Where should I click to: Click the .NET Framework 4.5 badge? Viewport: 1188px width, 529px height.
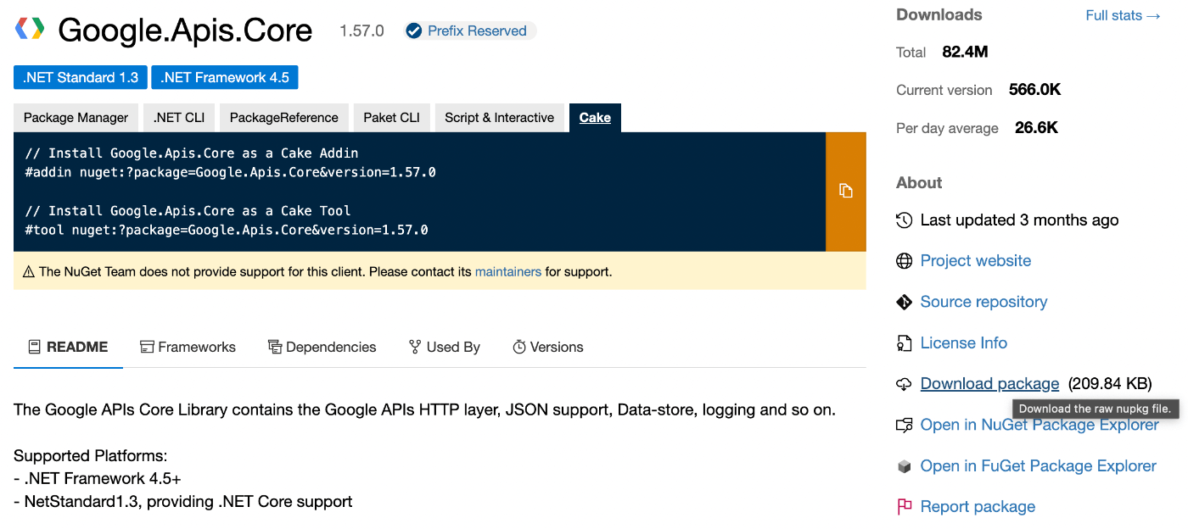(x=225, y=78)
